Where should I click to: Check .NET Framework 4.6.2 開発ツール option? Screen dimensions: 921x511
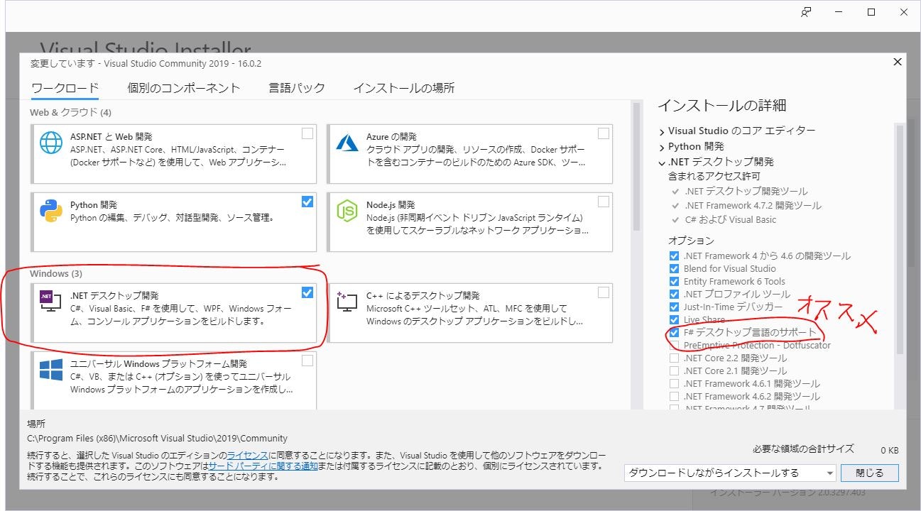tap(674, 396)
